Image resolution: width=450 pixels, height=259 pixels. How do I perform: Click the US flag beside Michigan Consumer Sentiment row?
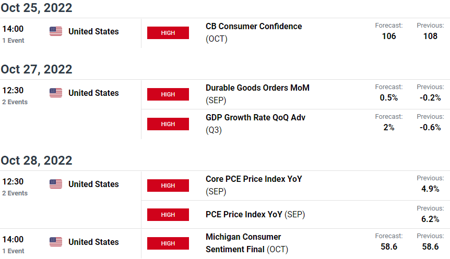coord(56,242)
